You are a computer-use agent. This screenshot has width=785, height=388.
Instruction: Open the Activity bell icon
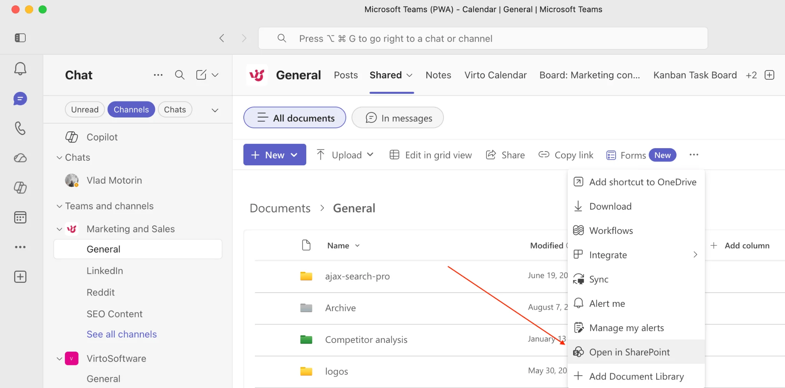pos(20,69)
